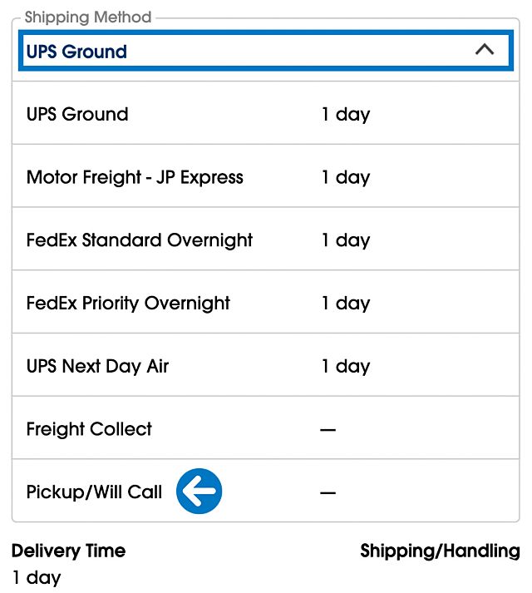
Task: Click the selected UPS Ground dropdown field
Action: click(249, 52)
